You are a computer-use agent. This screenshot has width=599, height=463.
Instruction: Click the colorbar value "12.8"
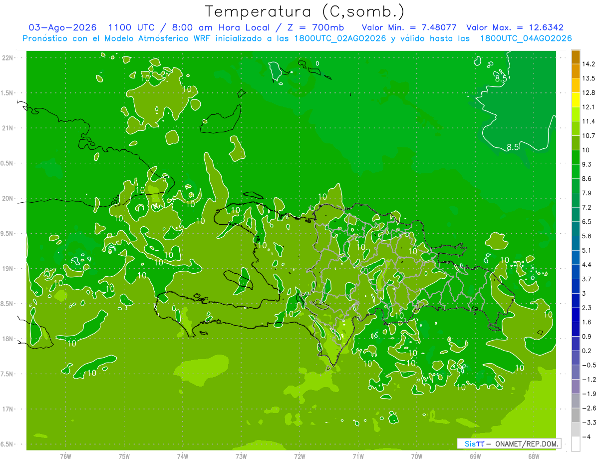(x=589, y=92)
